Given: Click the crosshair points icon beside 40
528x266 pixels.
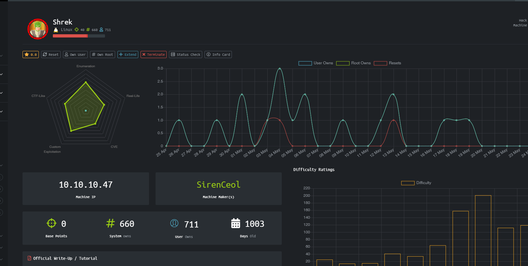Looking at the screenshot, I should coord(77,30).
